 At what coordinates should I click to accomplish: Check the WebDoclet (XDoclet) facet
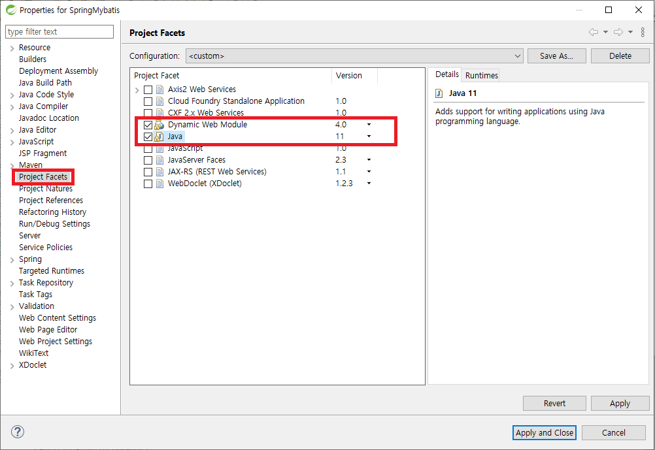coord(148,184)
